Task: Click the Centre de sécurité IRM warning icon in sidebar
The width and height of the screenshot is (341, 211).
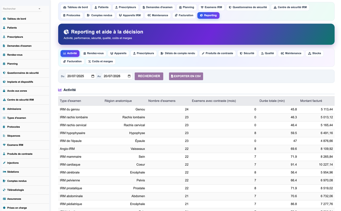Action: (4, 100)
